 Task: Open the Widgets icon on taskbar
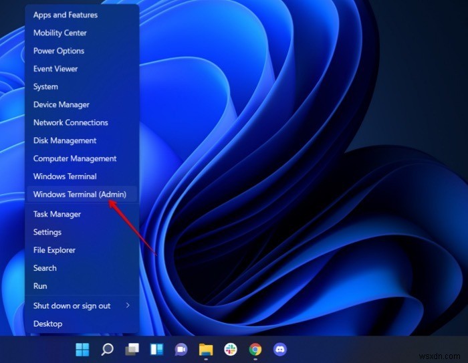click(156, 349)
